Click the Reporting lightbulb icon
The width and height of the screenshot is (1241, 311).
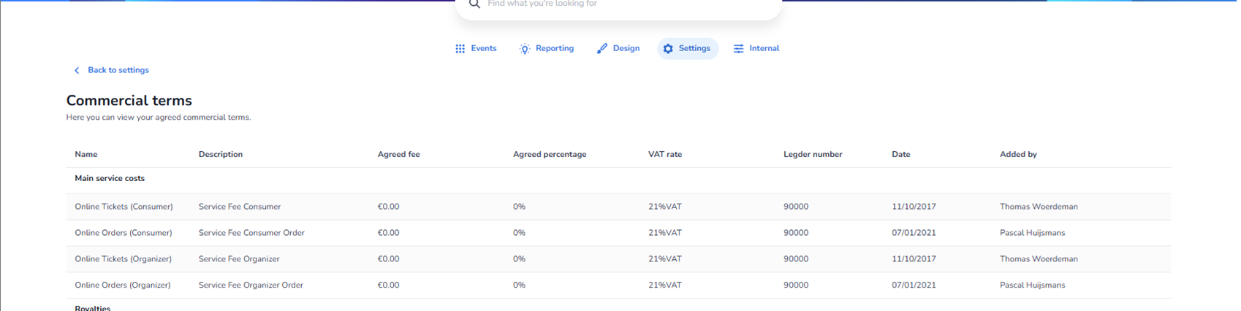coord(524,49)
